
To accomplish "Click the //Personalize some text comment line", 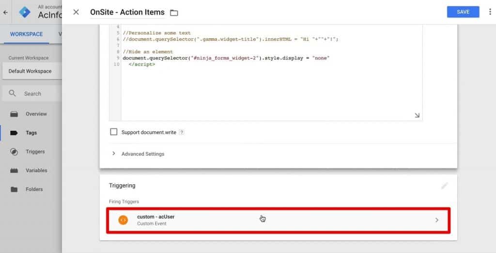I will [x=156, y=33].
